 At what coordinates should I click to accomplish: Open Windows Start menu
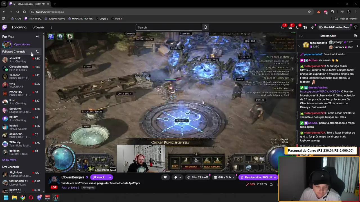(x=6, y=198)
